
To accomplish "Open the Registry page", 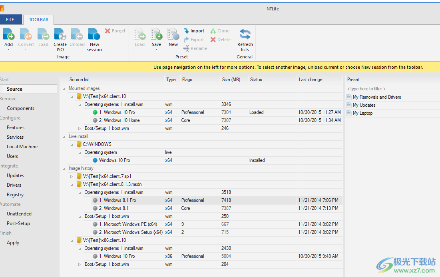I will pyautogui.click(x=15, y=195).
